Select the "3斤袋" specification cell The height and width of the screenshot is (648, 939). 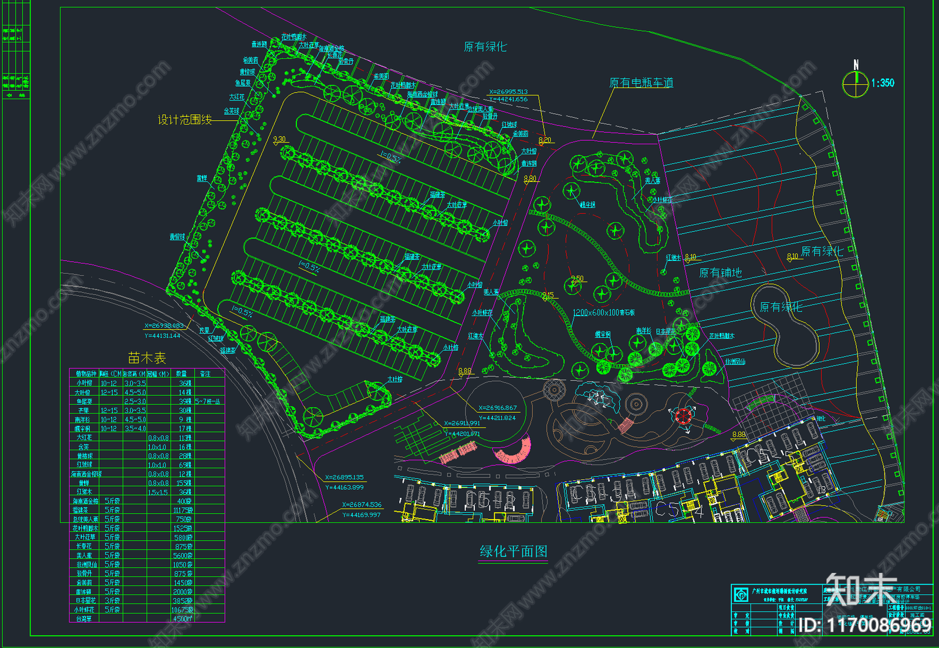[112, 600]
